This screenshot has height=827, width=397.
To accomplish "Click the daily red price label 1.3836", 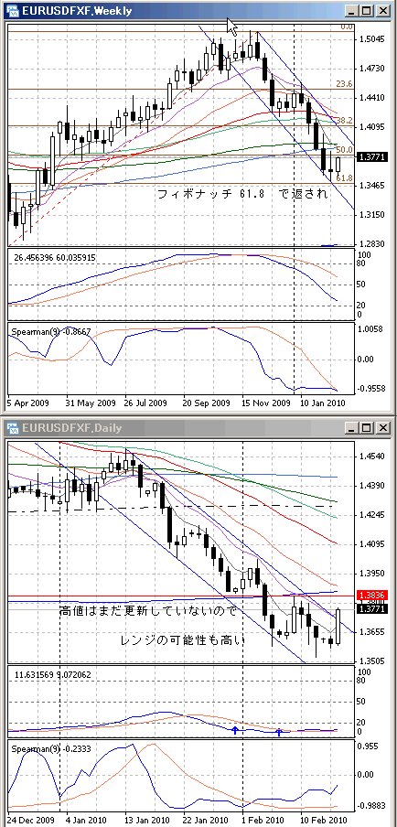I will tap(370, 595).
